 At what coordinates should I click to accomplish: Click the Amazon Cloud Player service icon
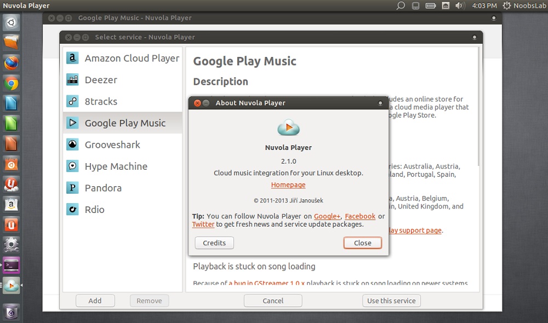click(x=72, y=58)
